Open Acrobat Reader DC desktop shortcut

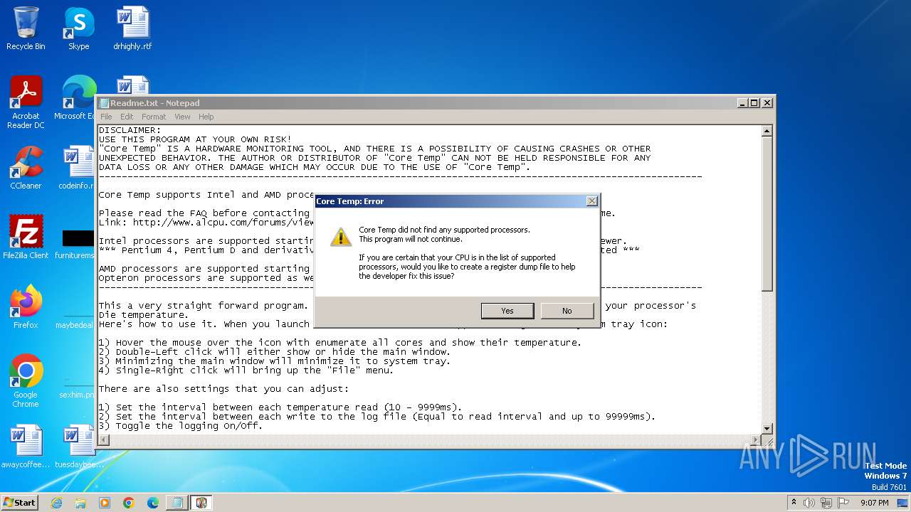[x=26, y=102]
